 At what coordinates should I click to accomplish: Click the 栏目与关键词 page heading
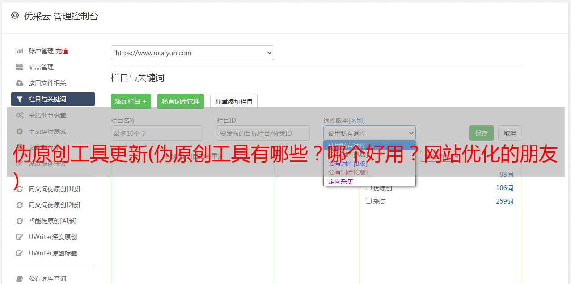tap(138, 78)
